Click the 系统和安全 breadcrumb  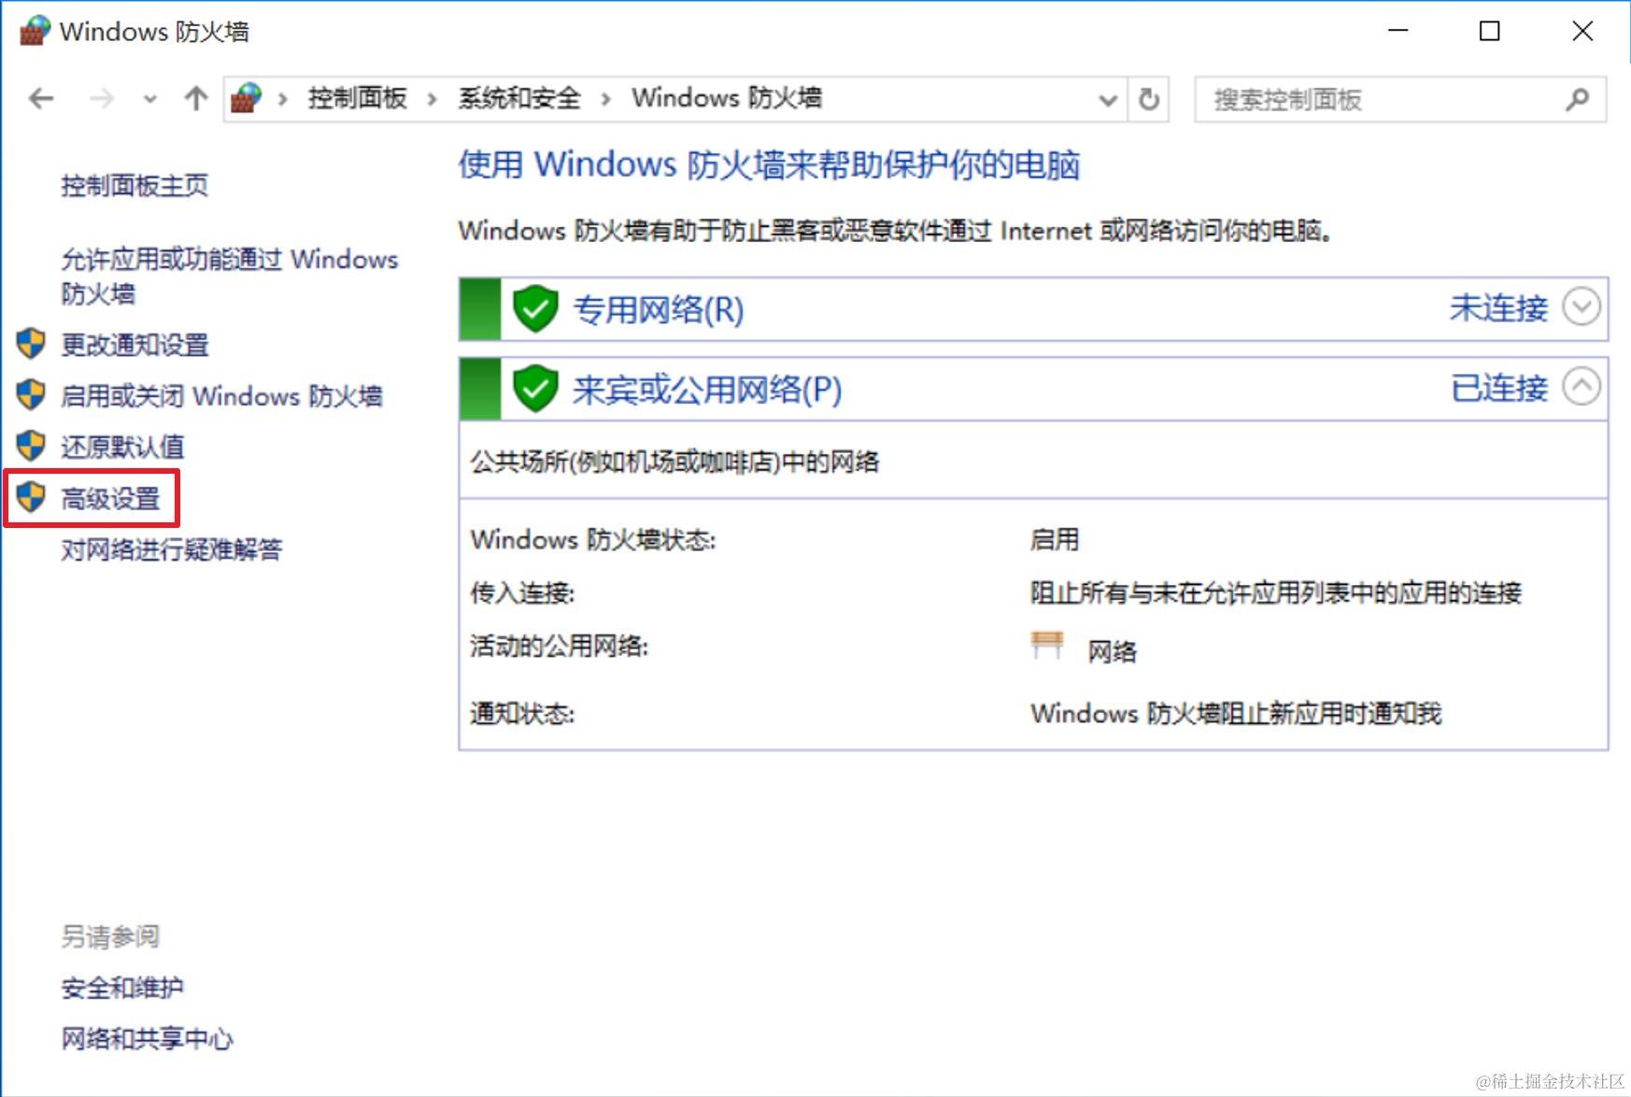[519, 98]
